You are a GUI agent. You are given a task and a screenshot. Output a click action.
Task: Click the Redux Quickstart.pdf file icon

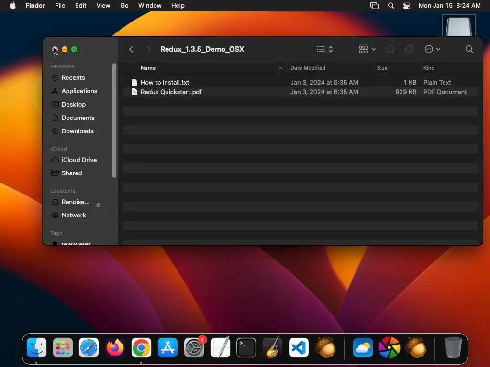(x=134, y=92)
